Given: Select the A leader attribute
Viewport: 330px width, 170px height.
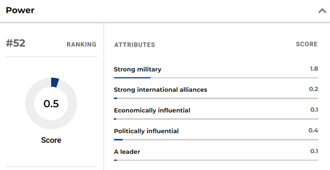Looking at the screenshot, I should (x=127, y=151).
